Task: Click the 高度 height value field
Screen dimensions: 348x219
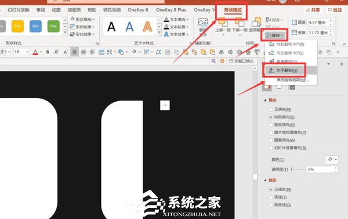Action: click(x=321, y=23)
